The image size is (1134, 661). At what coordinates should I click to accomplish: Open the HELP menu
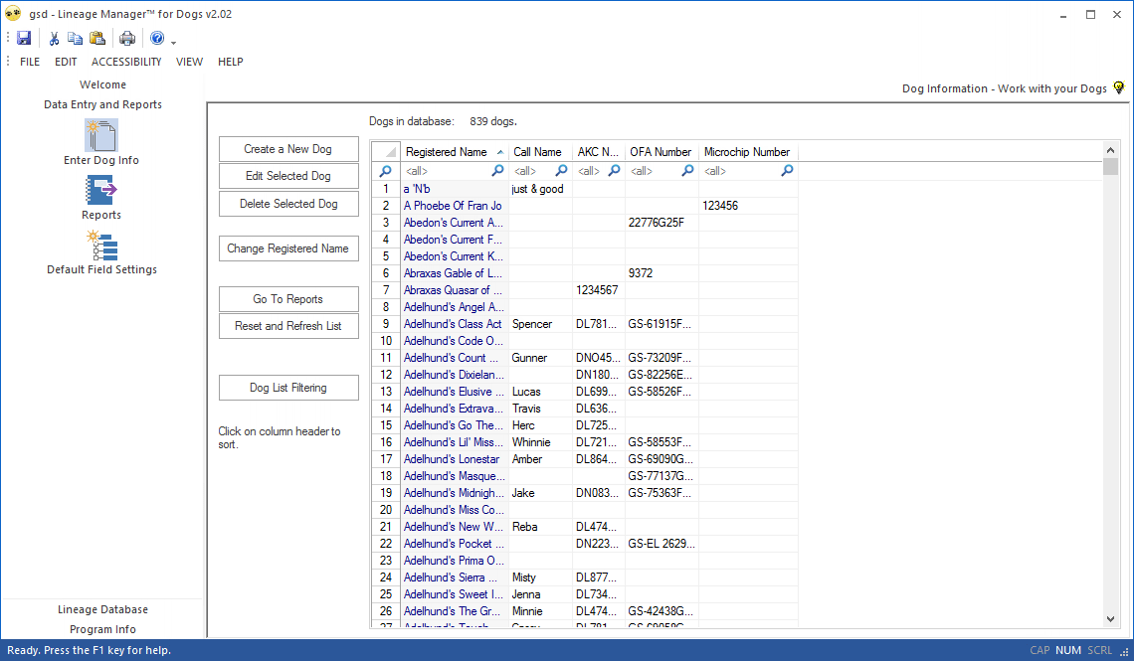231,62
